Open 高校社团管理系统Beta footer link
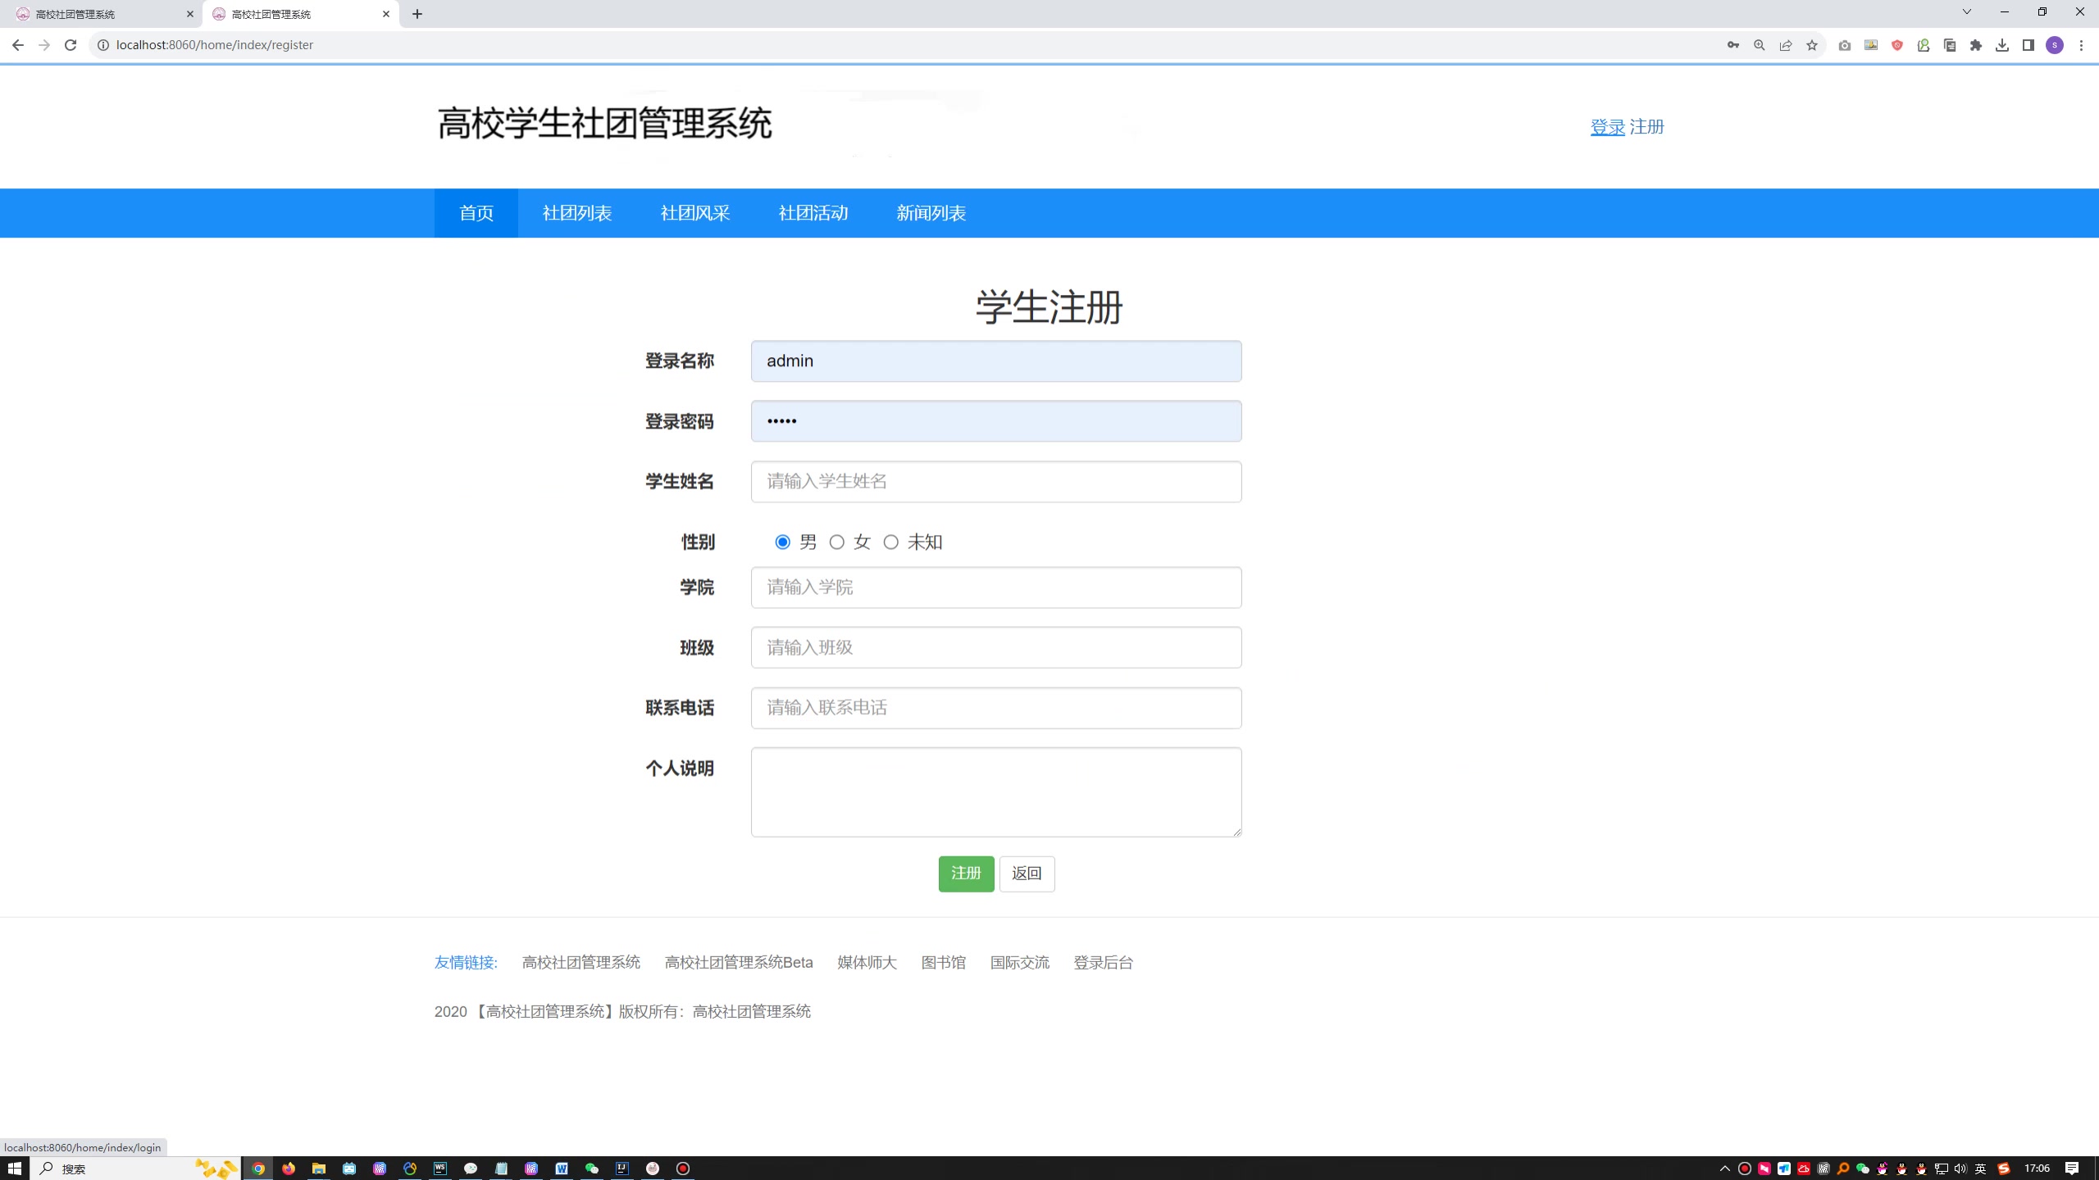 (739, 963)
